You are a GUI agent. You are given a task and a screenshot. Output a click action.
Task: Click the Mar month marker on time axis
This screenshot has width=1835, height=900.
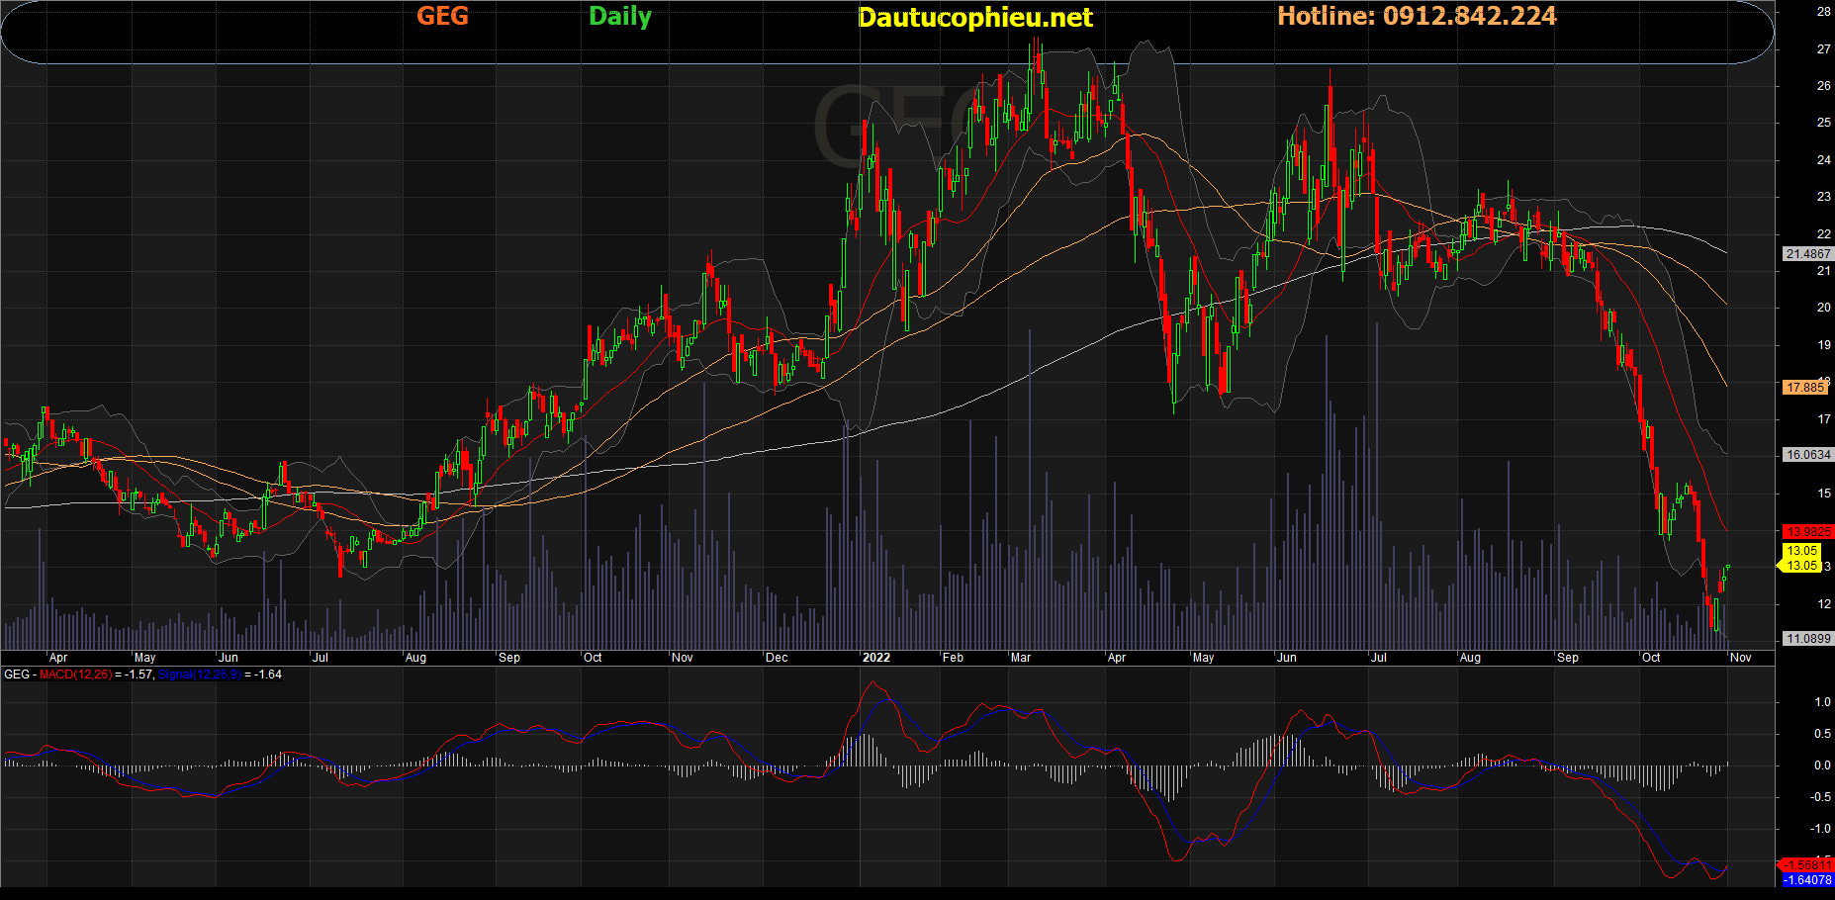1021,658
